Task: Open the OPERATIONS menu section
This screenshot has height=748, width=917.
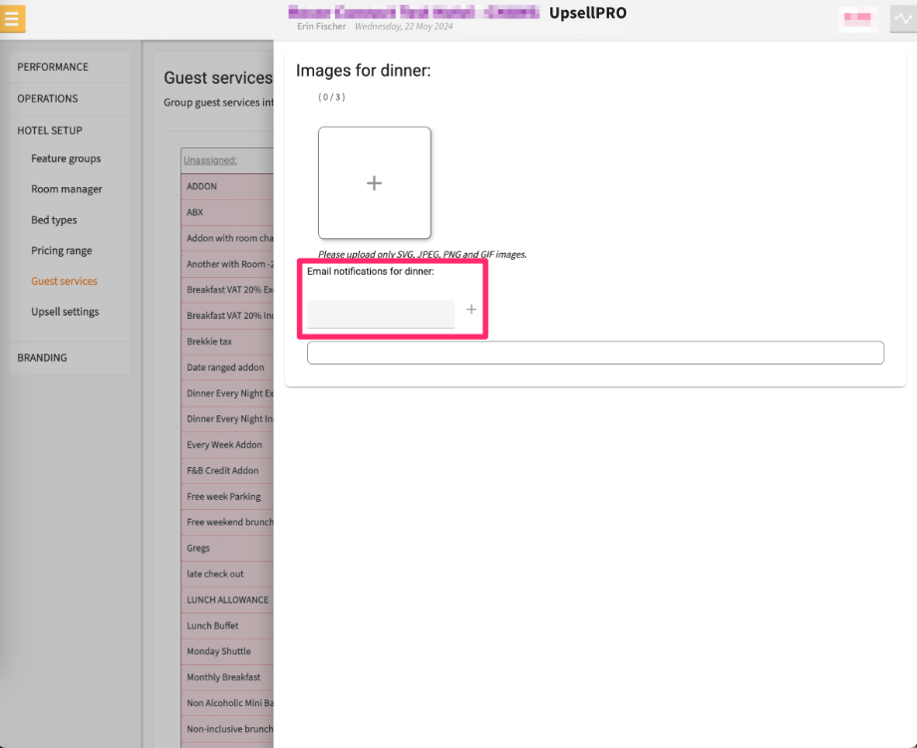Action: [x=69, y=99]
